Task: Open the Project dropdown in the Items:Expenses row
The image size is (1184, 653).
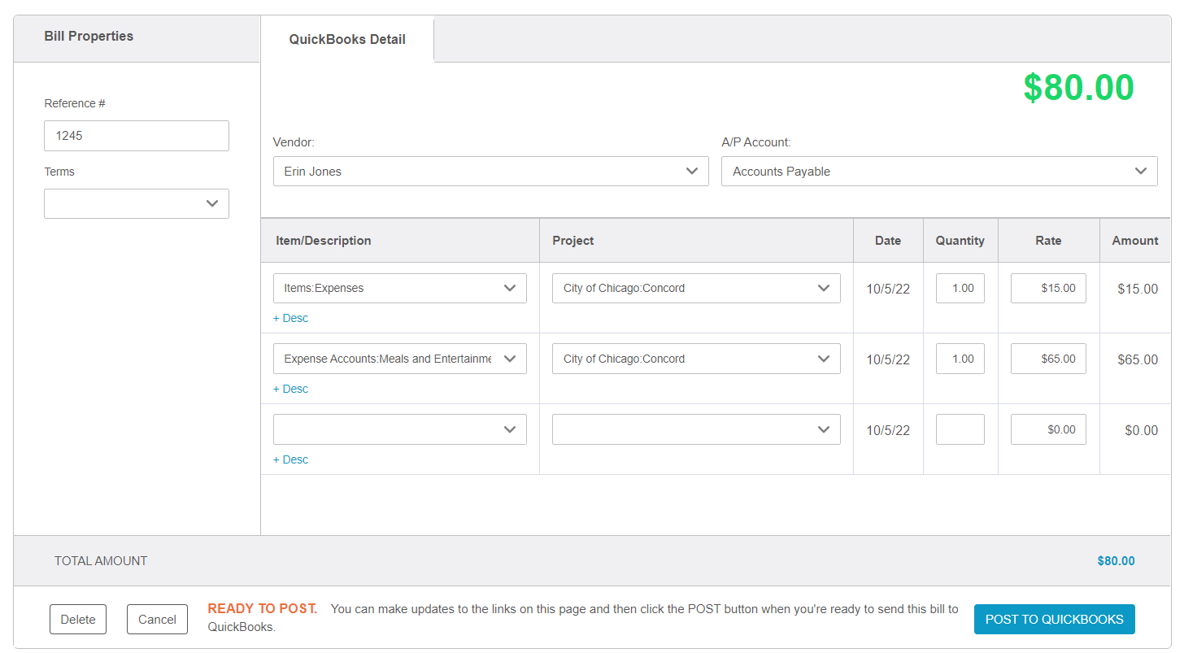Action: point(696,288)
